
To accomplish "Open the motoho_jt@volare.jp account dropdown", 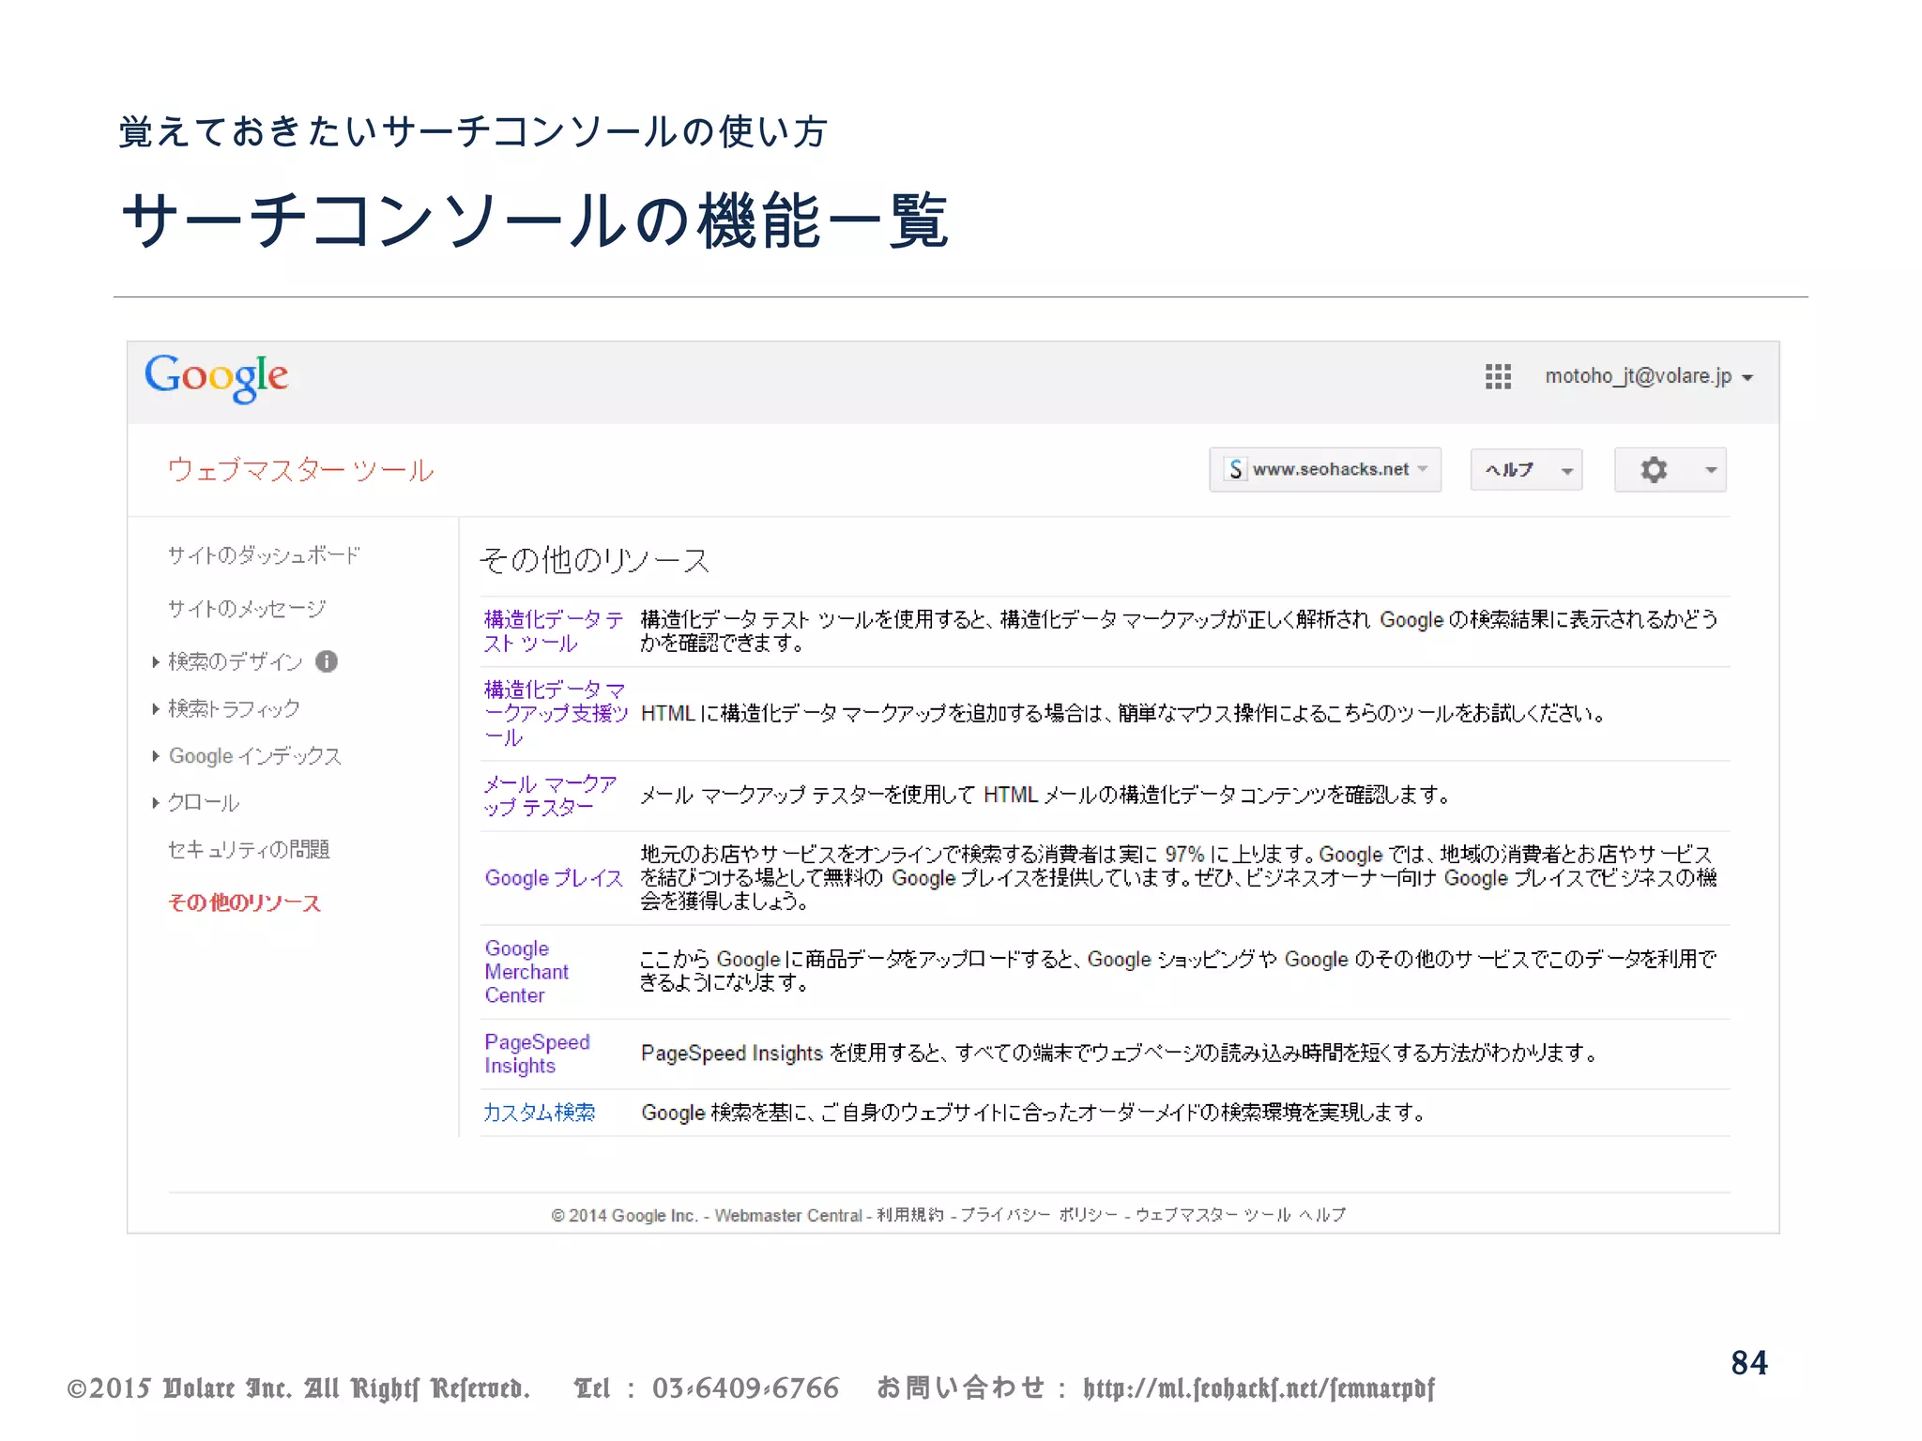I will point(1649,376).
